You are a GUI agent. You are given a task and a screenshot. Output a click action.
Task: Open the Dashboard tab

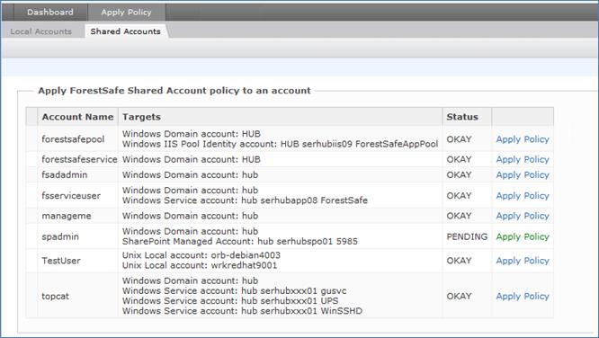pyautogui.click(x=50, y=13)
